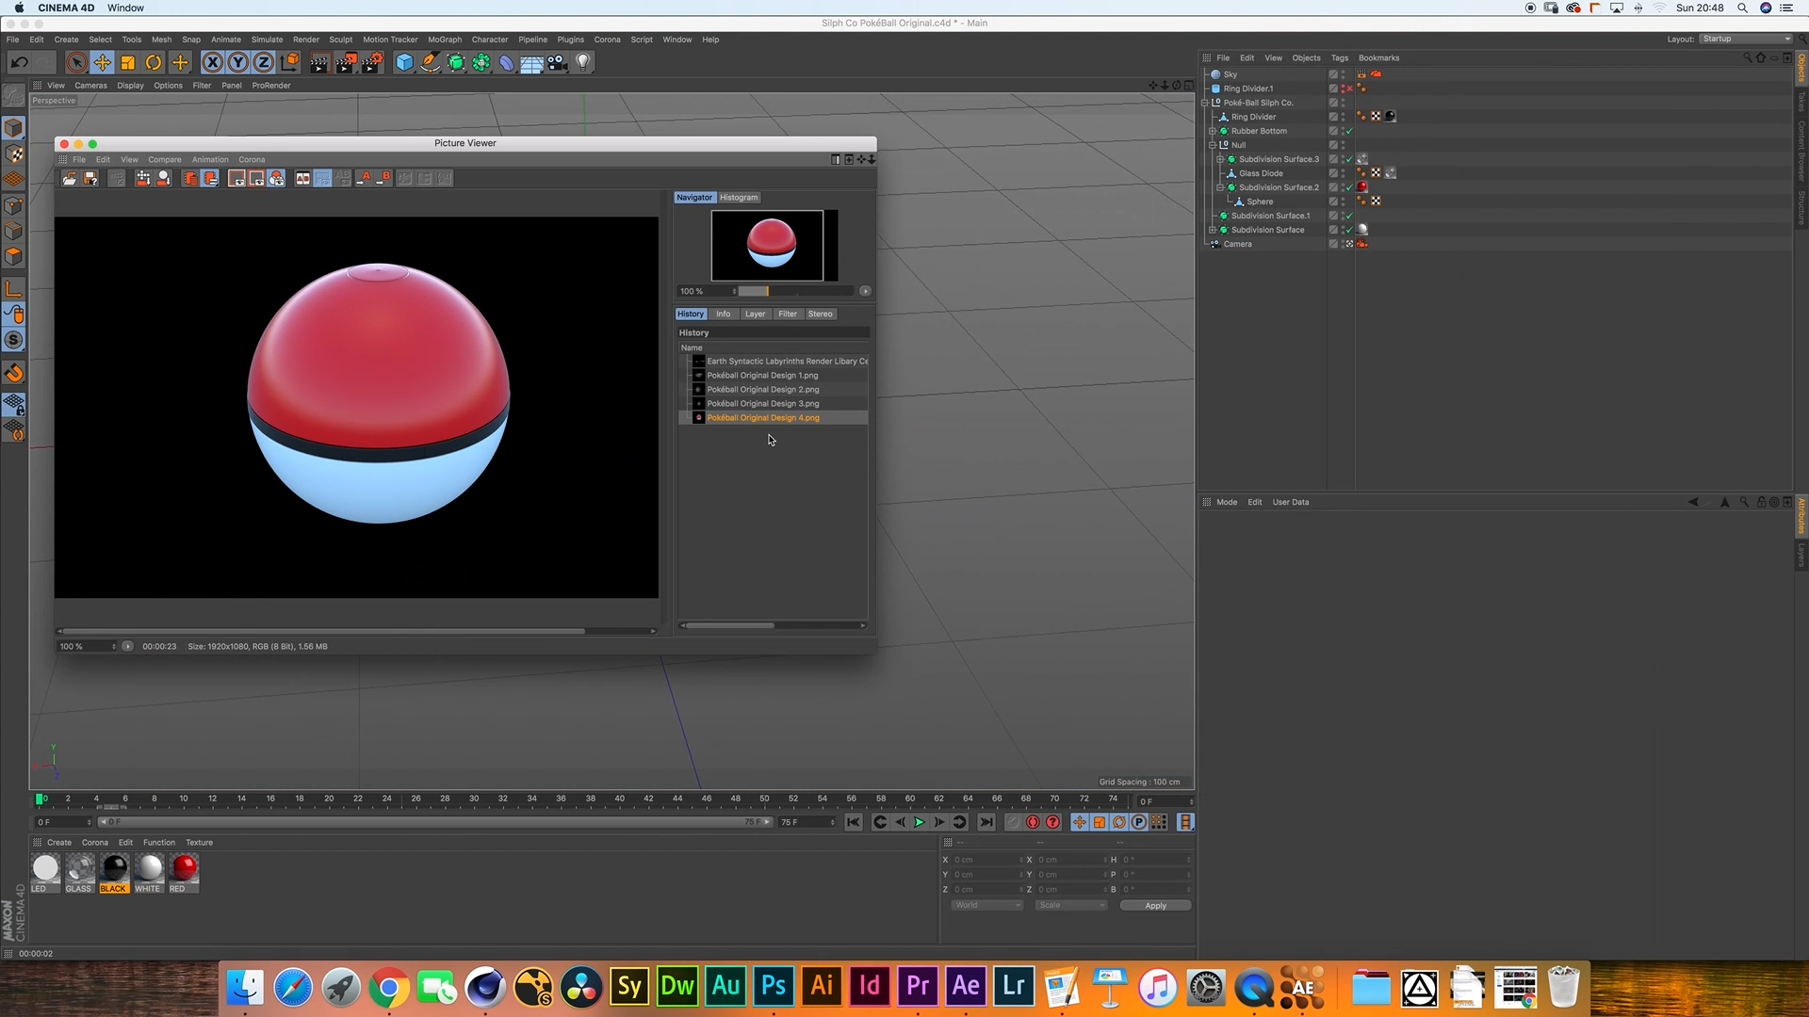Screen dimensions: 1809x1017
Task: Toggle the green check on Rubber Bottom
Action: [1349, 131]
